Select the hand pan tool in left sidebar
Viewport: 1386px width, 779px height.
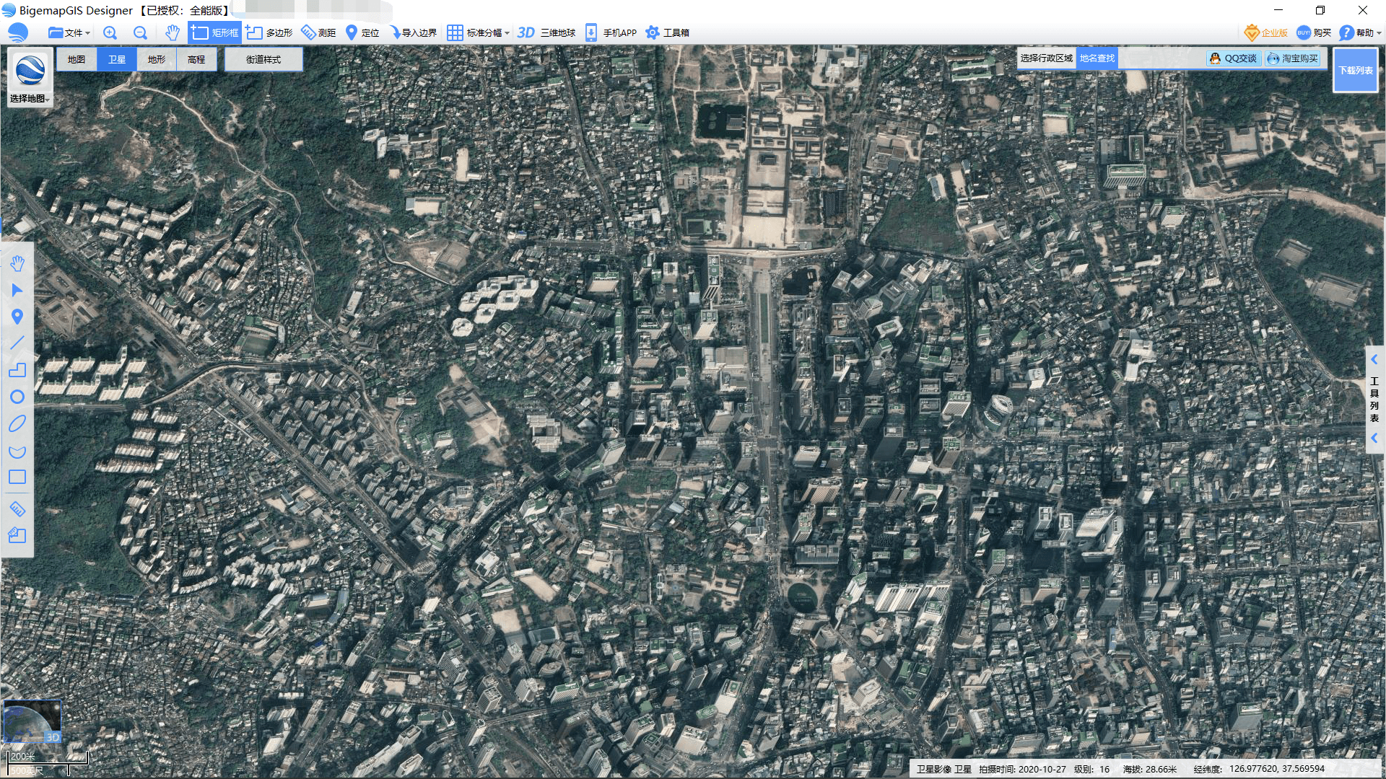point(17,263)
